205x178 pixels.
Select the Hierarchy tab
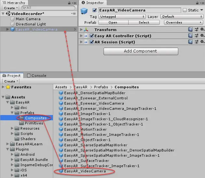coord(14,3)
